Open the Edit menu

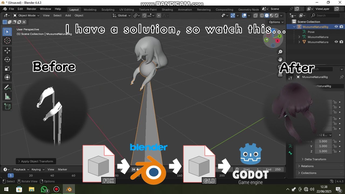click(20, 9)
